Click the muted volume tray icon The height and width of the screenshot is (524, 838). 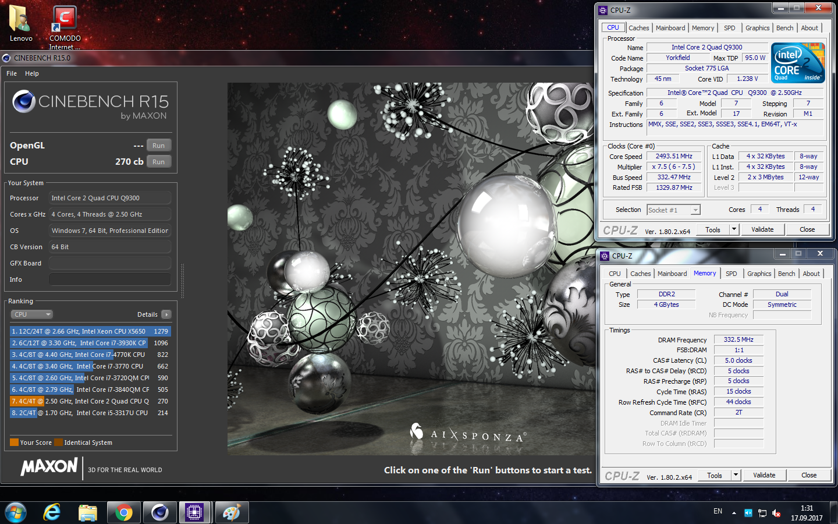tap(776, 513)
